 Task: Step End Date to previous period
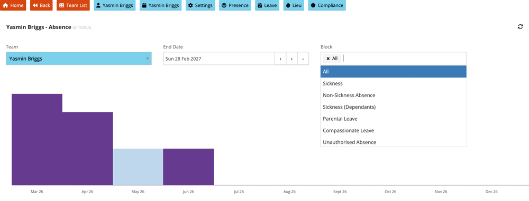(x=280, y=59)
